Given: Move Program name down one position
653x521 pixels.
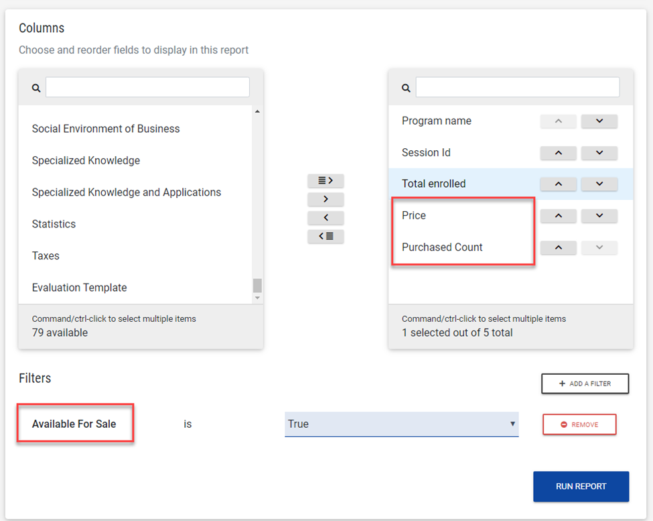Looking at the screenshot, I should point(599,121).
